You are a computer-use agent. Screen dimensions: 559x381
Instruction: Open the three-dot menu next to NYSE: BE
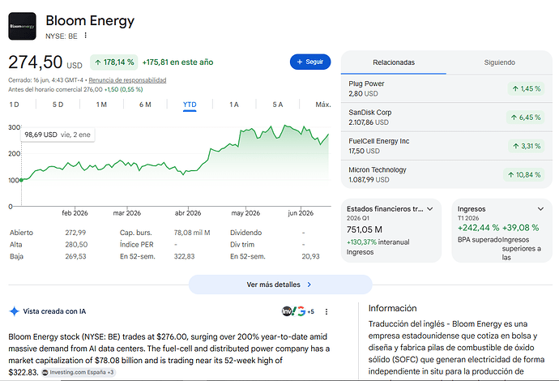click(x=86, y=36)
